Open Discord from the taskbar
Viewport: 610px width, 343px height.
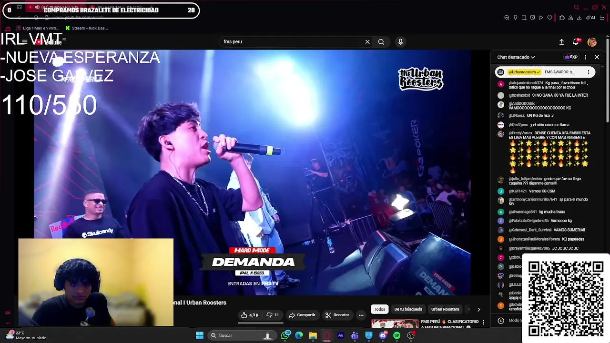383,335
